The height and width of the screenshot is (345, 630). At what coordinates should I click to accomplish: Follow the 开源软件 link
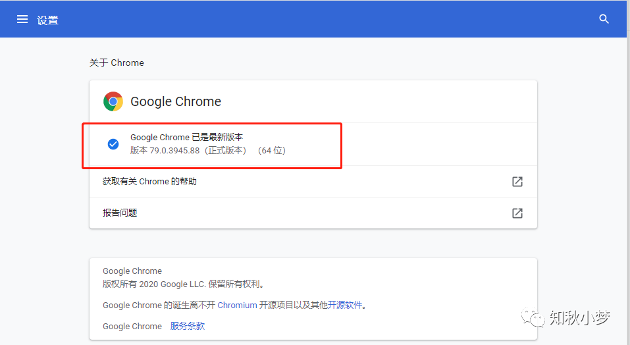pos(345,305)
